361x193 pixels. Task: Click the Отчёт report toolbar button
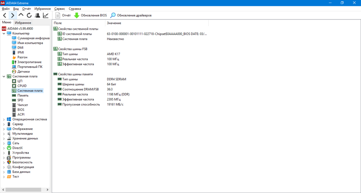(x=63, y=15)
